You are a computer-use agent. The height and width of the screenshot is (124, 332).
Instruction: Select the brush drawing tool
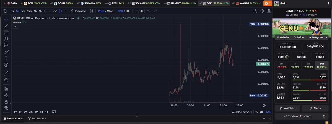6,52
